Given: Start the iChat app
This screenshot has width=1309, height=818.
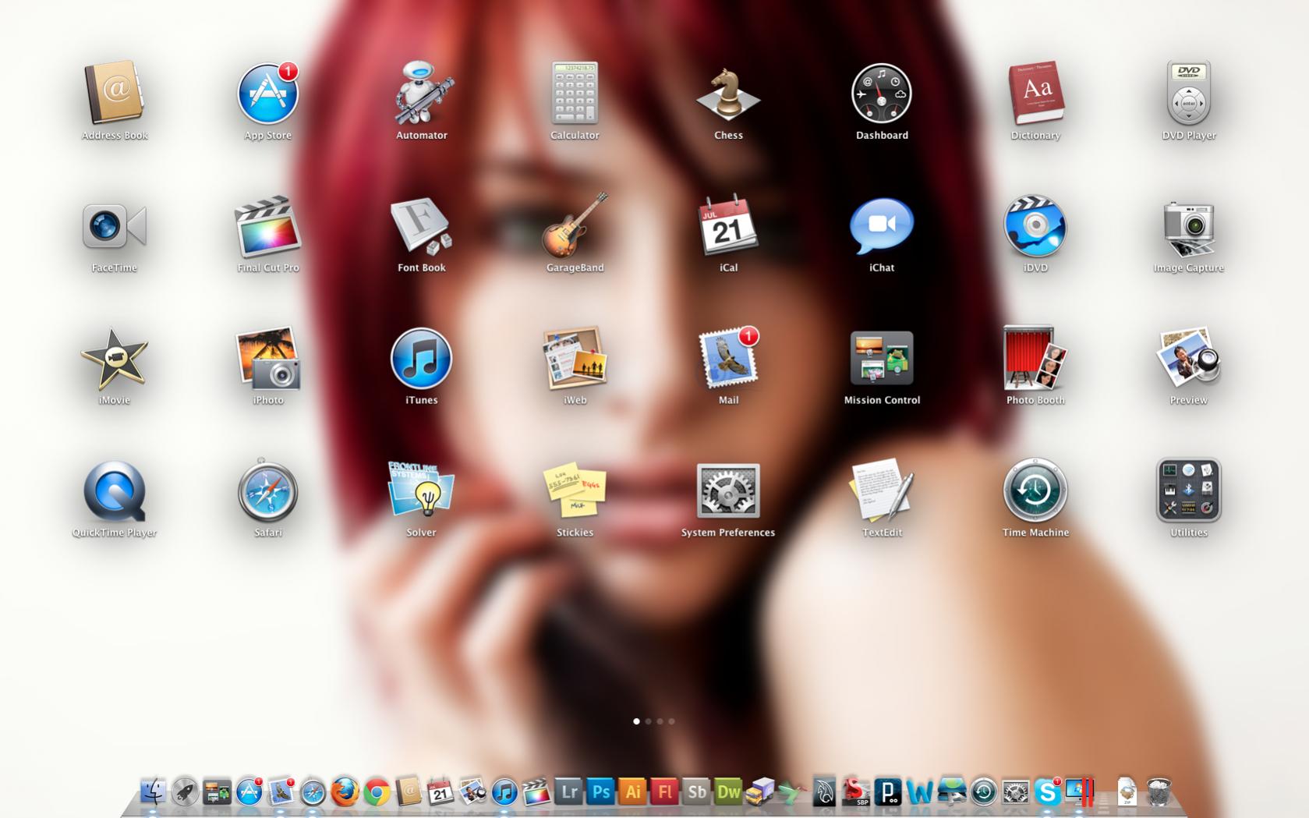Looking at the screenshot, I should (x=882, y=226).
